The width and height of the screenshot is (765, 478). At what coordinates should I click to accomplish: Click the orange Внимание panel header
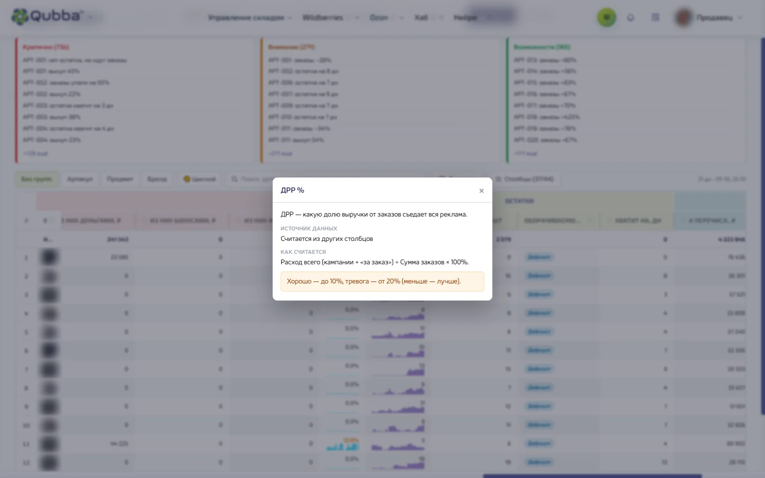[x=291, y=47]
